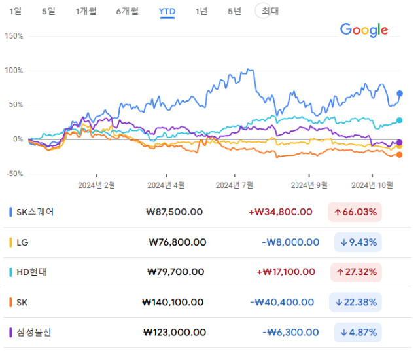
Task: Click SK스퀘어 blue color bar
Action: 10,212
